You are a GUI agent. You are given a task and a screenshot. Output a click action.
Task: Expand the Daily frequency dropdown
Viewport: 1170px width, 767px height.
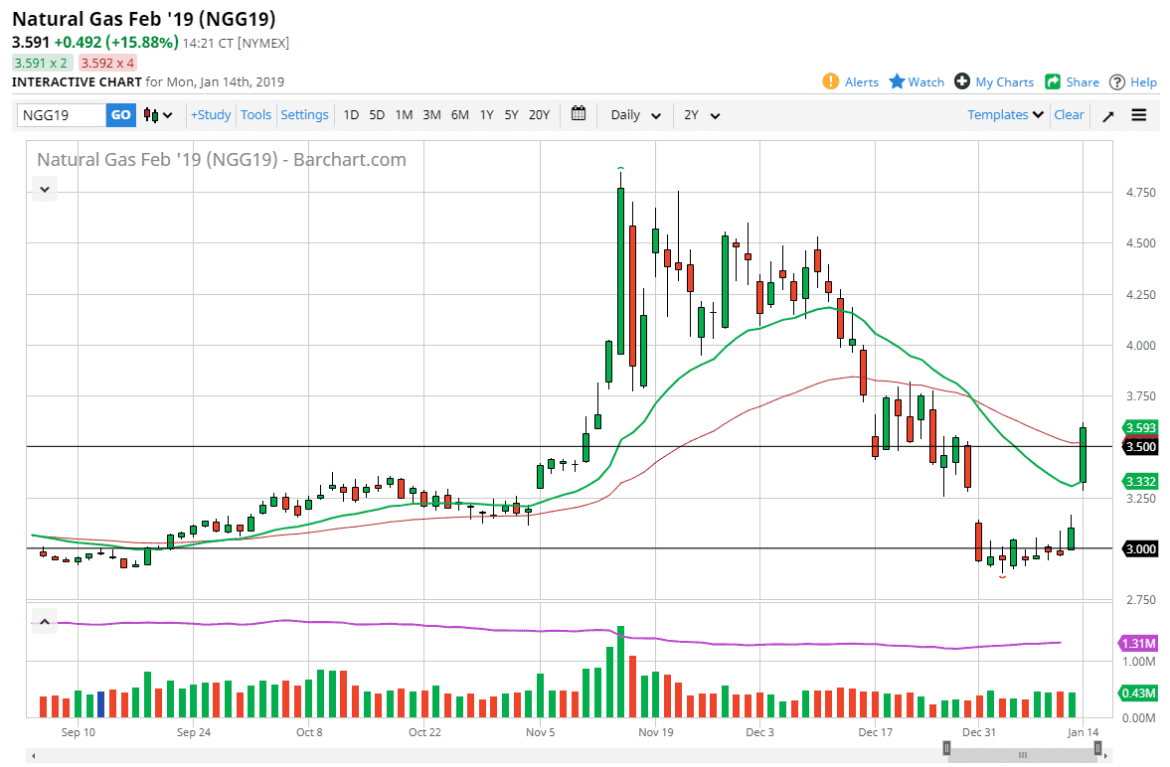pyautogui.click(x=635, y=115)
